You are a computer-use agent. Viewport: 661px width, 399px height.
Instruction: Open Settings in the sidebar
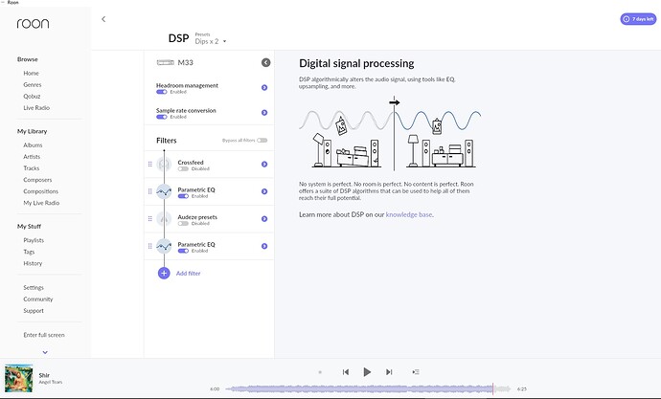click(34, 288)
